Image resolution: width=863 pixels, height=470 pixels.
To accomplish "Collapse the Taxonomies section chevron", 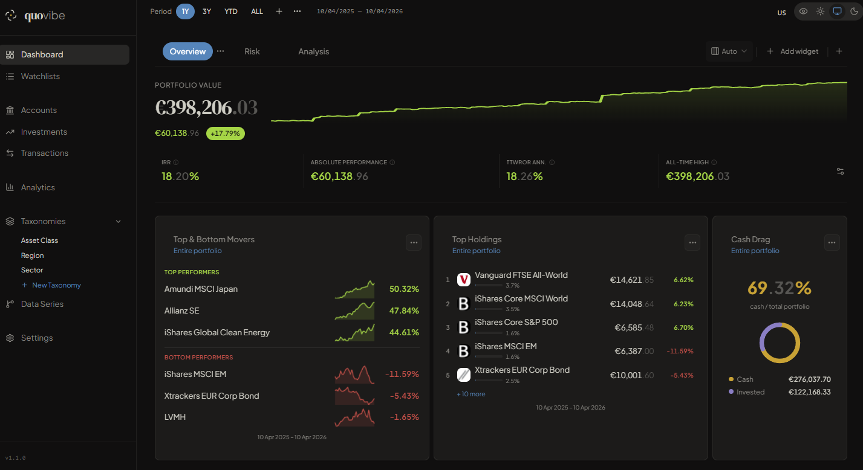I will click(118, 222).
